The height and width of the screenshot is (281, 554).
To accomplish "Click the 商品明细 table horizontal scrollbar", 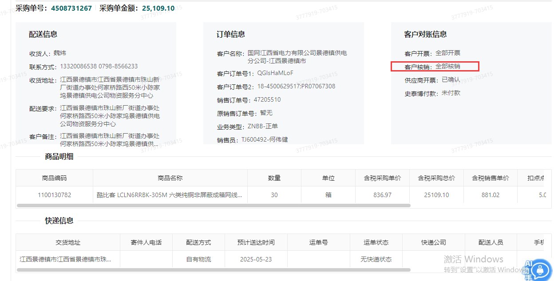I will [x=213, y=206].
